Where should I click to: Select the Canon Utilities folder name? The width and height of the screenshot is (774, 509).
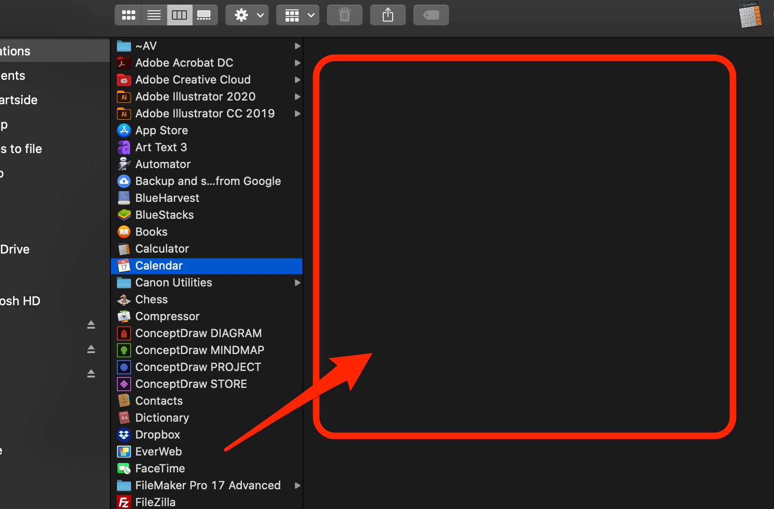click(x=174, y=283)
